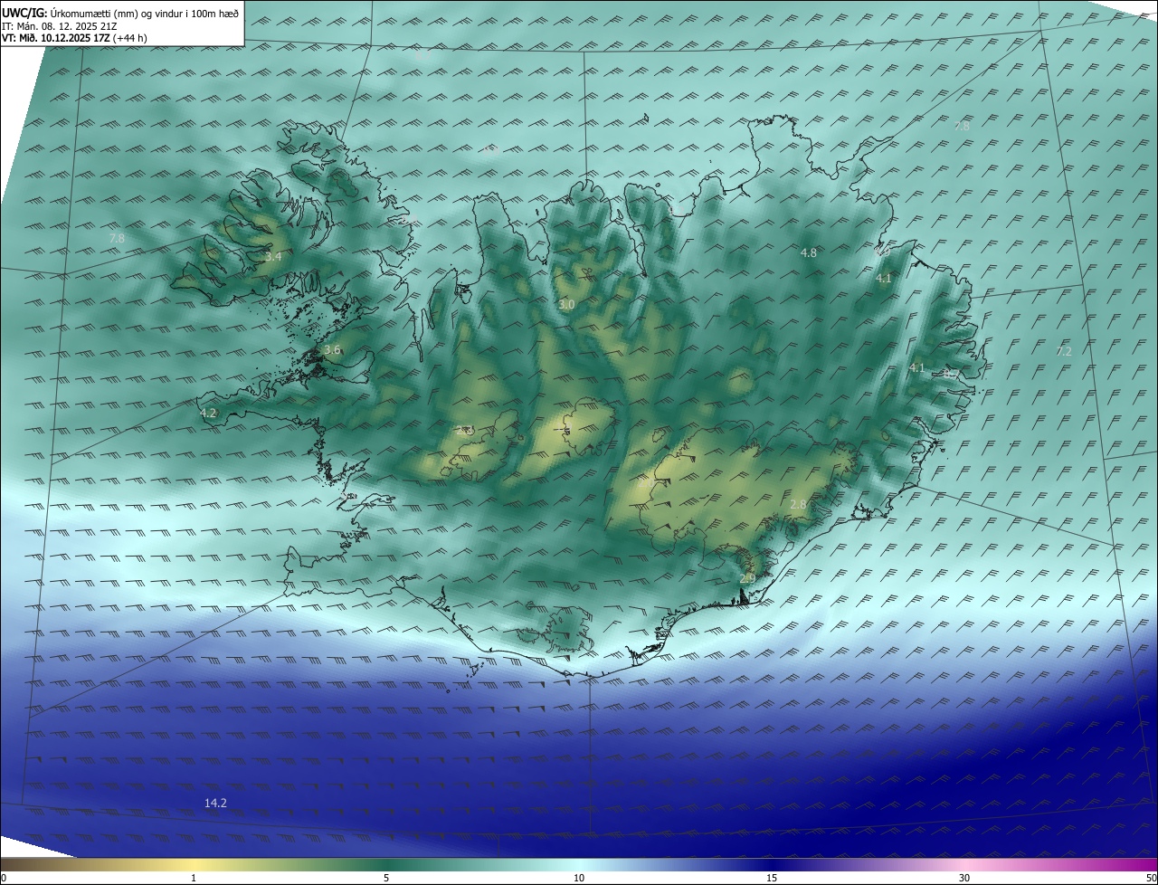The width and height of the screenshot is (1158, 885).
Task: Click the 1 tick label on the color scale
Action: point(194,878)
